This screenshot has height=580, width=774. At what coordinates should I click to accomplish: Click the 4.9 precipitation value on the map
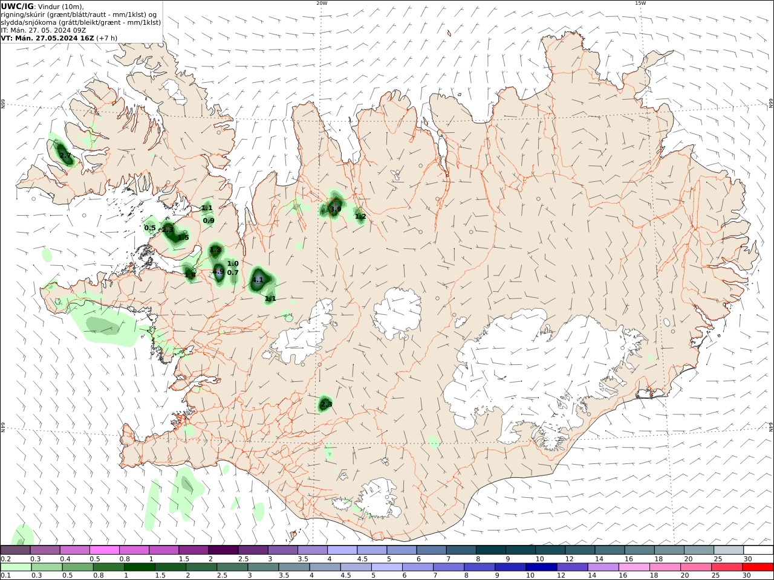click(x=219, y=272)
